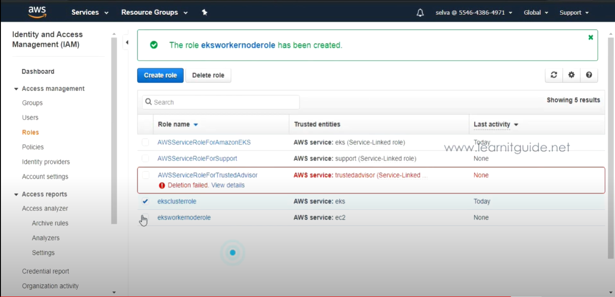Click the main page vertical scrollbar
The width and height of the screenshot is (615, 297).
point(611,148)
